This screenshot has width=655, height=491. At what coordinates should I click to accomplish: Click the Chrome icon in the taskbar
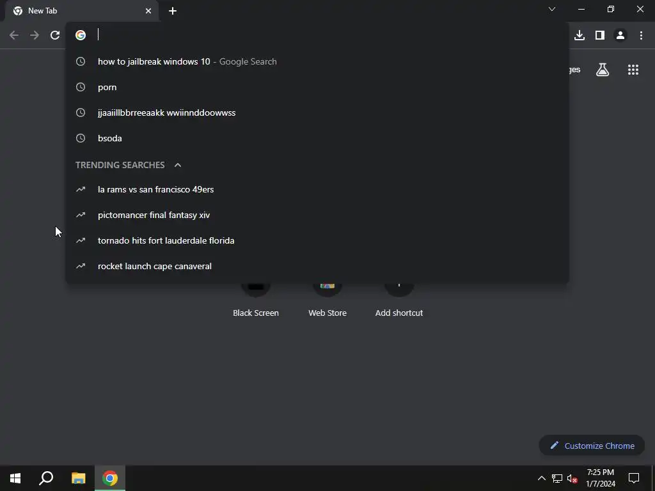coord(110,478)
